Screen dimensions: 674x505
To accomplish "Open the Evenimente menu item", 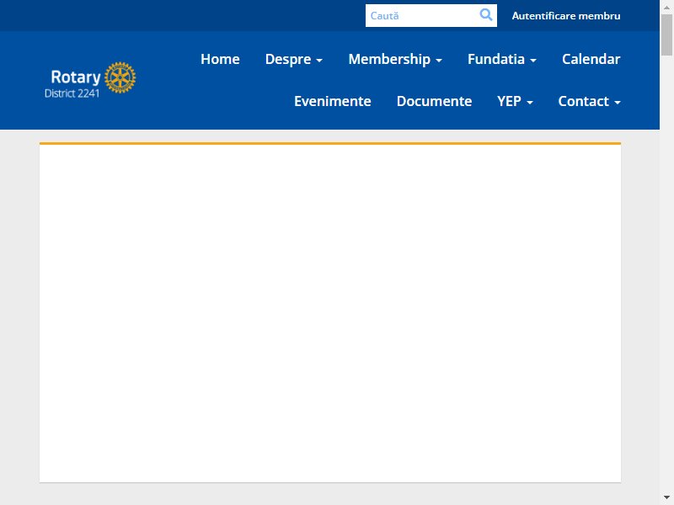I will [332, 101].
